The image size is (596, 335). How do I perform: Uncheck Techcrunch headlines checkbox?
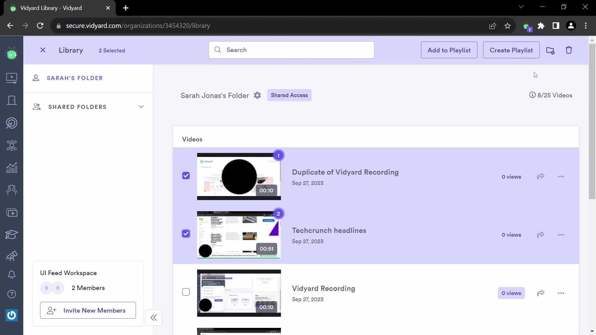186,234
